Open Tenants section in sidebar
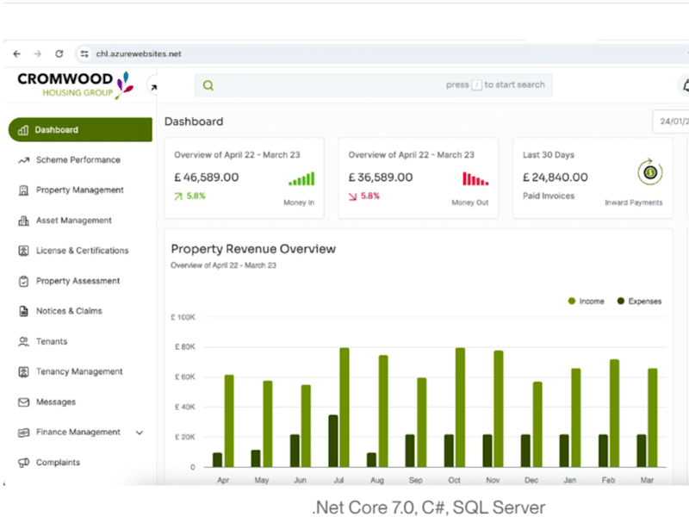 pyautogui.click(x=52, y=341)
